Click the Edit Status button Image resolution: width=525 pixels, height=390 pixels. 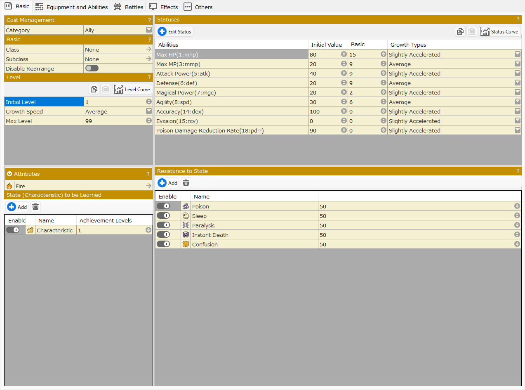tap(175, 32)
